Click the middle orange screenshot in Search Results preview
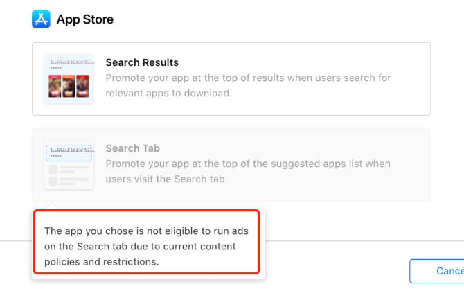The height and width of the screenshot is (291, 464). point(69,86)
